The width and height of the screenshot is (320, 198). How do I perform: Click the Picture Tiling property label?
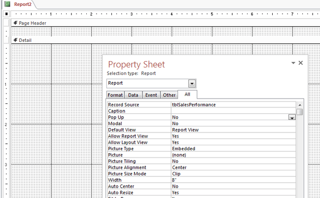[122, 161]
